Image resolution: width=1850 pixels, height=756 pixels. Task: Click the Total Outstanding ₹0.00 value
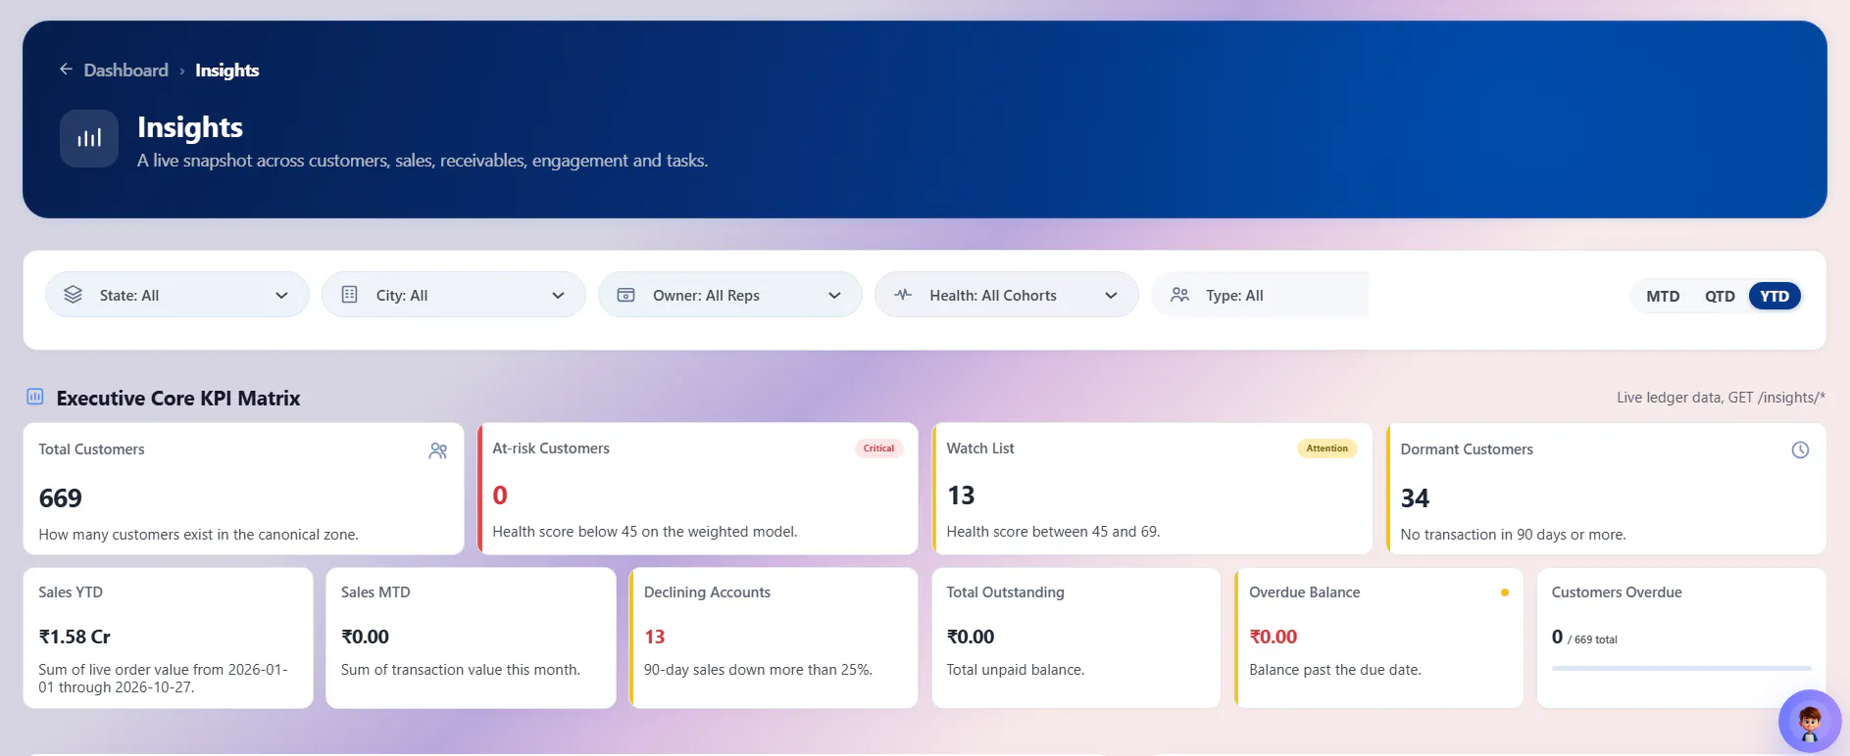pos(971,637)
